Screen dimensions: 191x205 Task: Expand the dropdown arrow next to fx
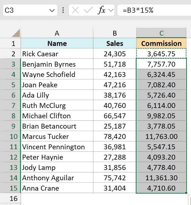coord(111,10)
